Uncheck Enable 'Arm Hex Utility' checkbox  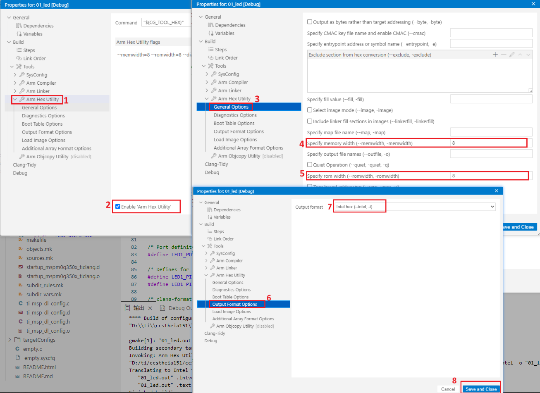click(x=118, y=207)
